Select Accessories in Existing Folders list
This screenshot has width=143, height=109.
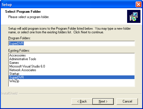tap(71, 55)
